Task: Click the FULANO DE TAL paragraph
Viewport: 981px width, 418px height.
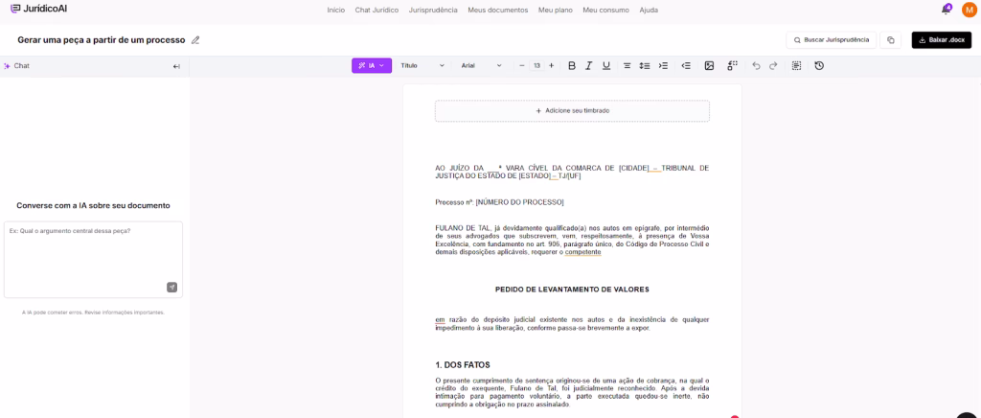Action: [572, 240]
